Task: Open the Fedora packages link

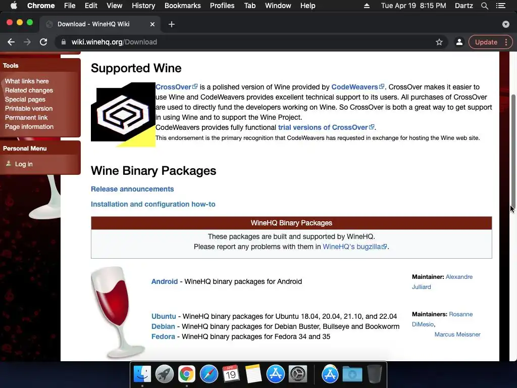Action: tap(163, 336)
